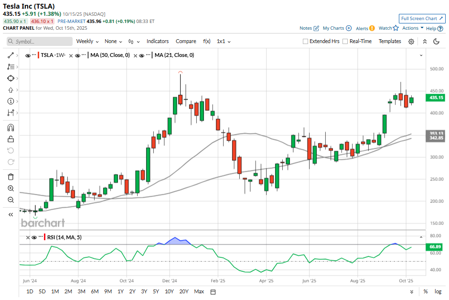
Task: Select the trend line drawing tool
Action: [11, 56]
